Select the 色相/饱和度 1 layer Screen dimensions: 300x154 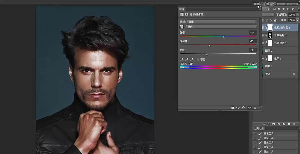280,27
